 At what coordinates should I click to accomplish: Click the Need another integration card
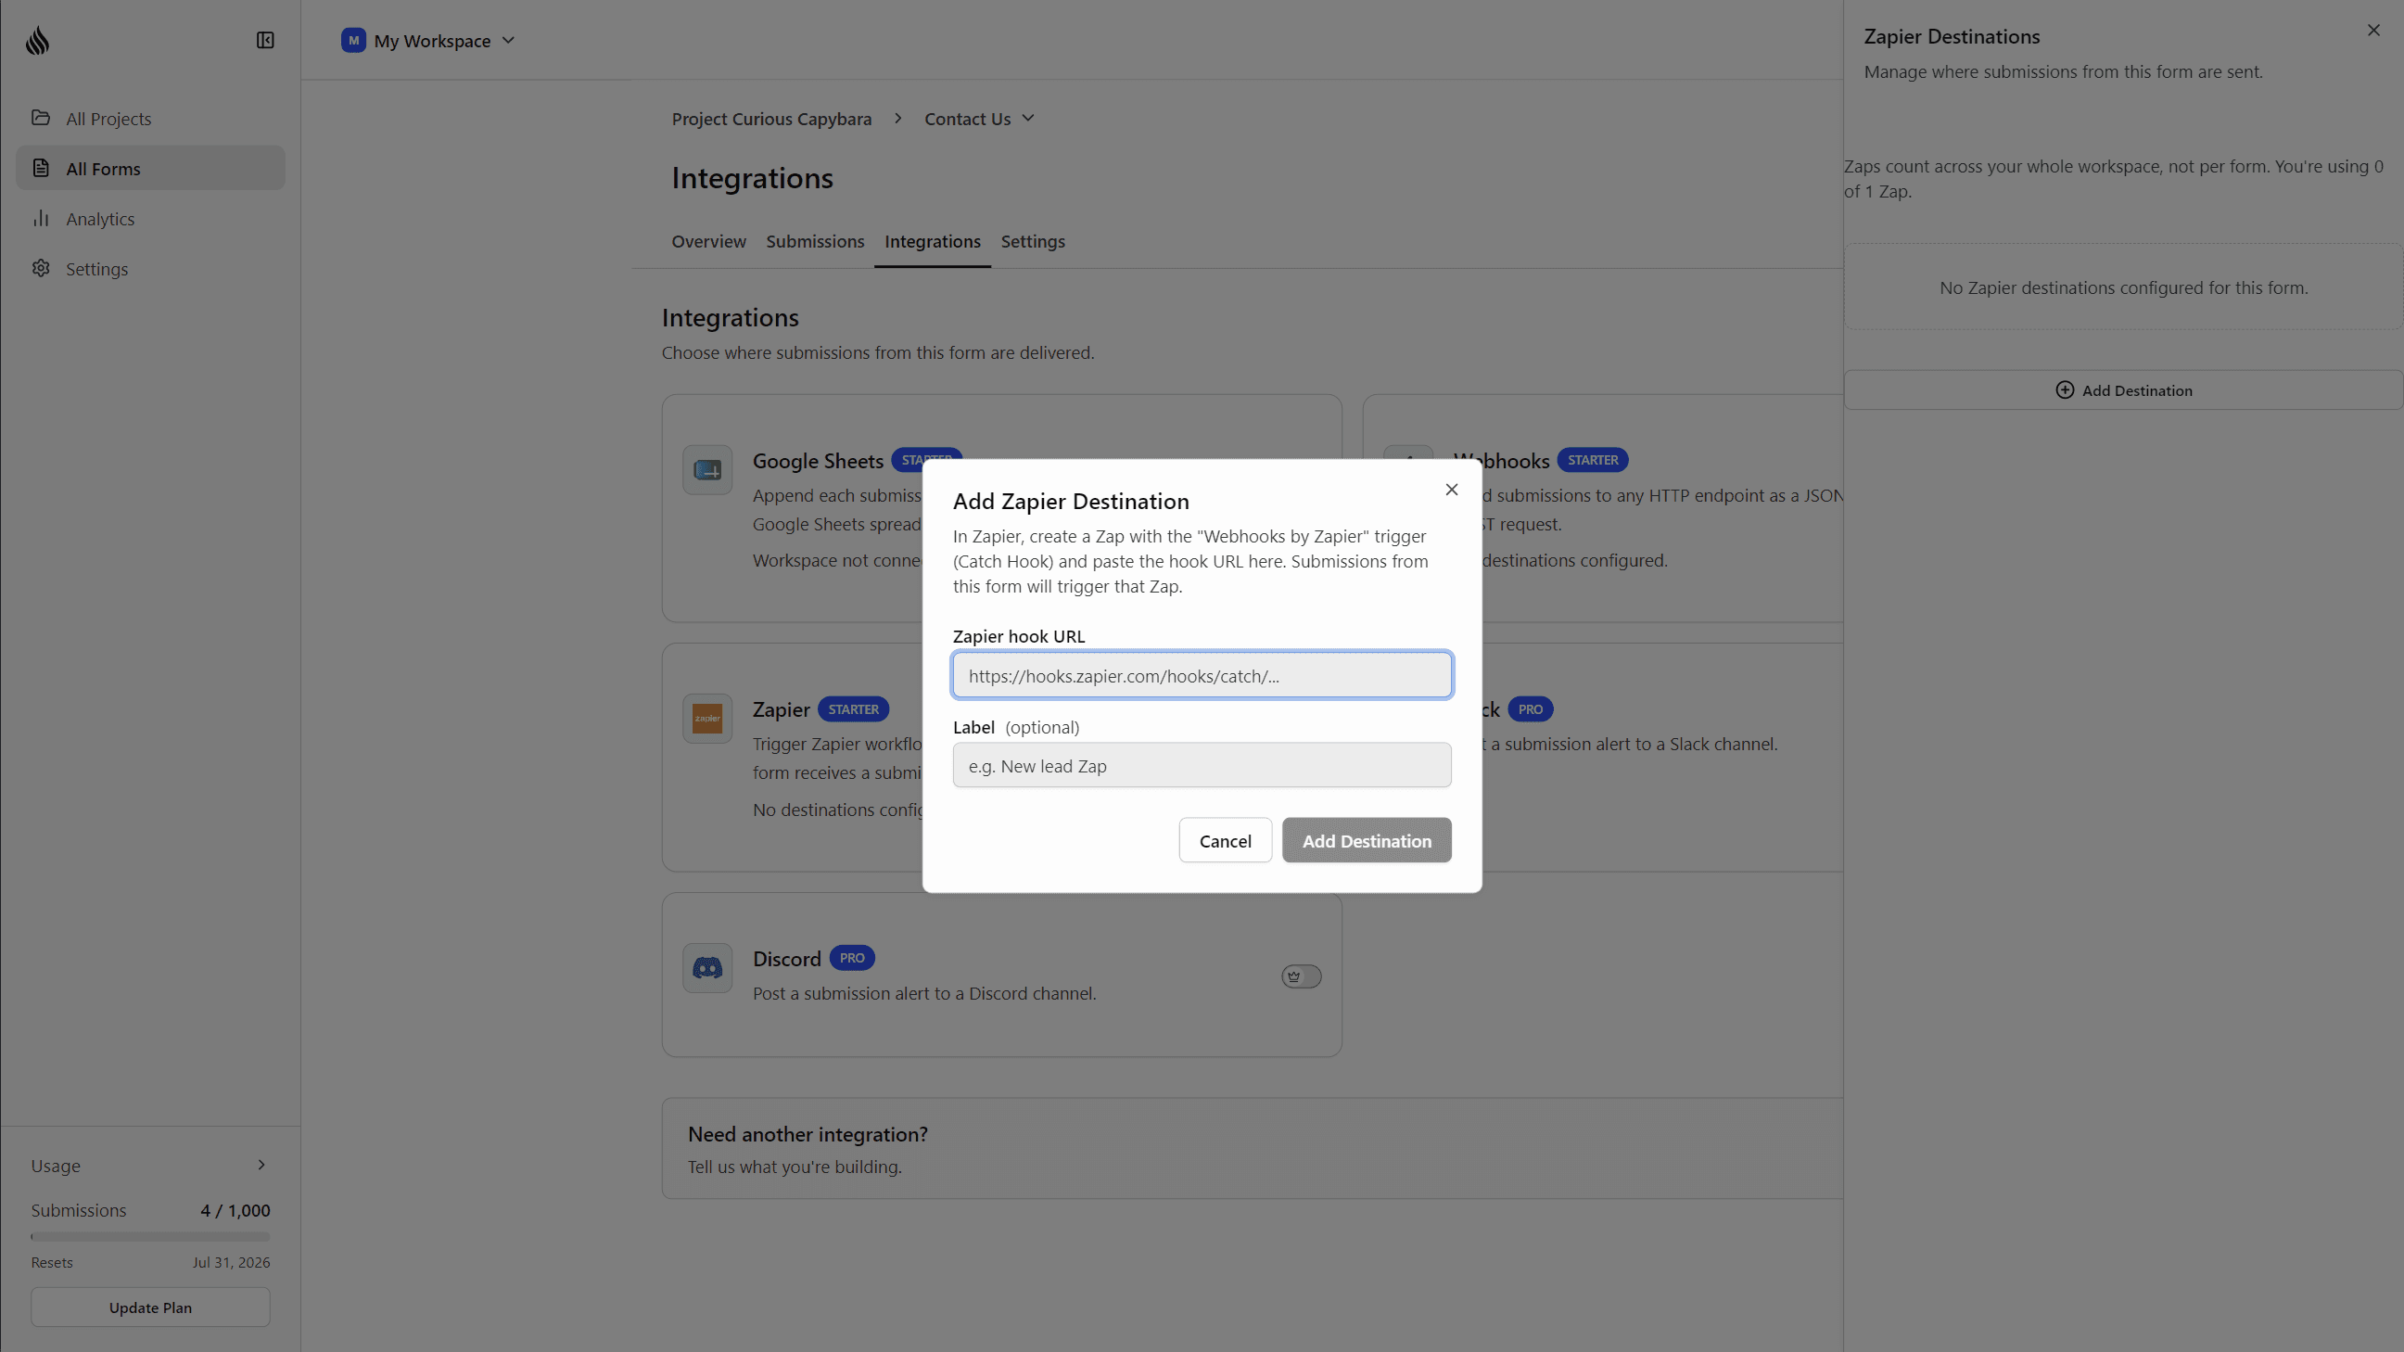click(1253, 1148)
